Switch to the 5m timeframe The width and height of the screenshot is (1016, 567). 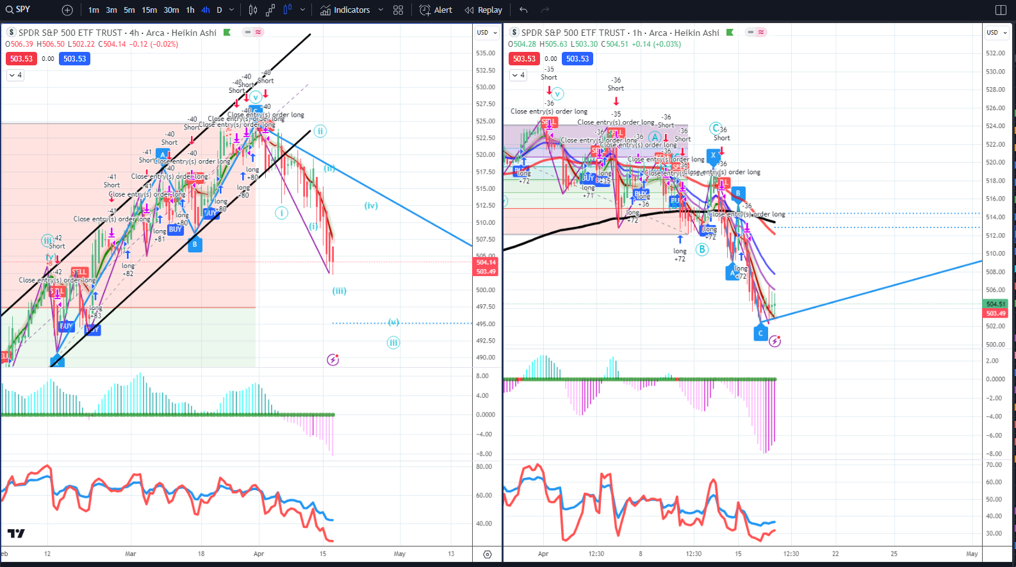click(129, 10)
